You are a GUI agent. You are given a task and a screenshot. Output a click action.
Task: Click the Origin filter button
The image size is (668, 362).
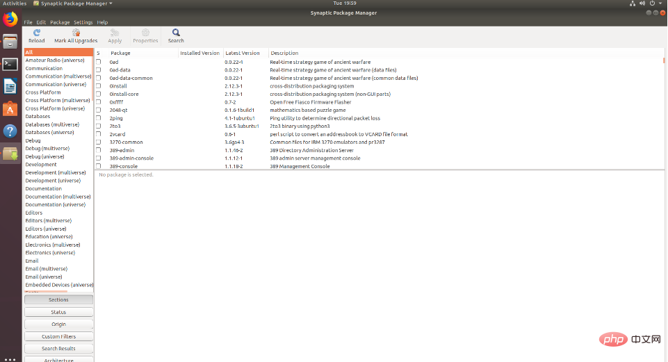[x=59, y=324]
